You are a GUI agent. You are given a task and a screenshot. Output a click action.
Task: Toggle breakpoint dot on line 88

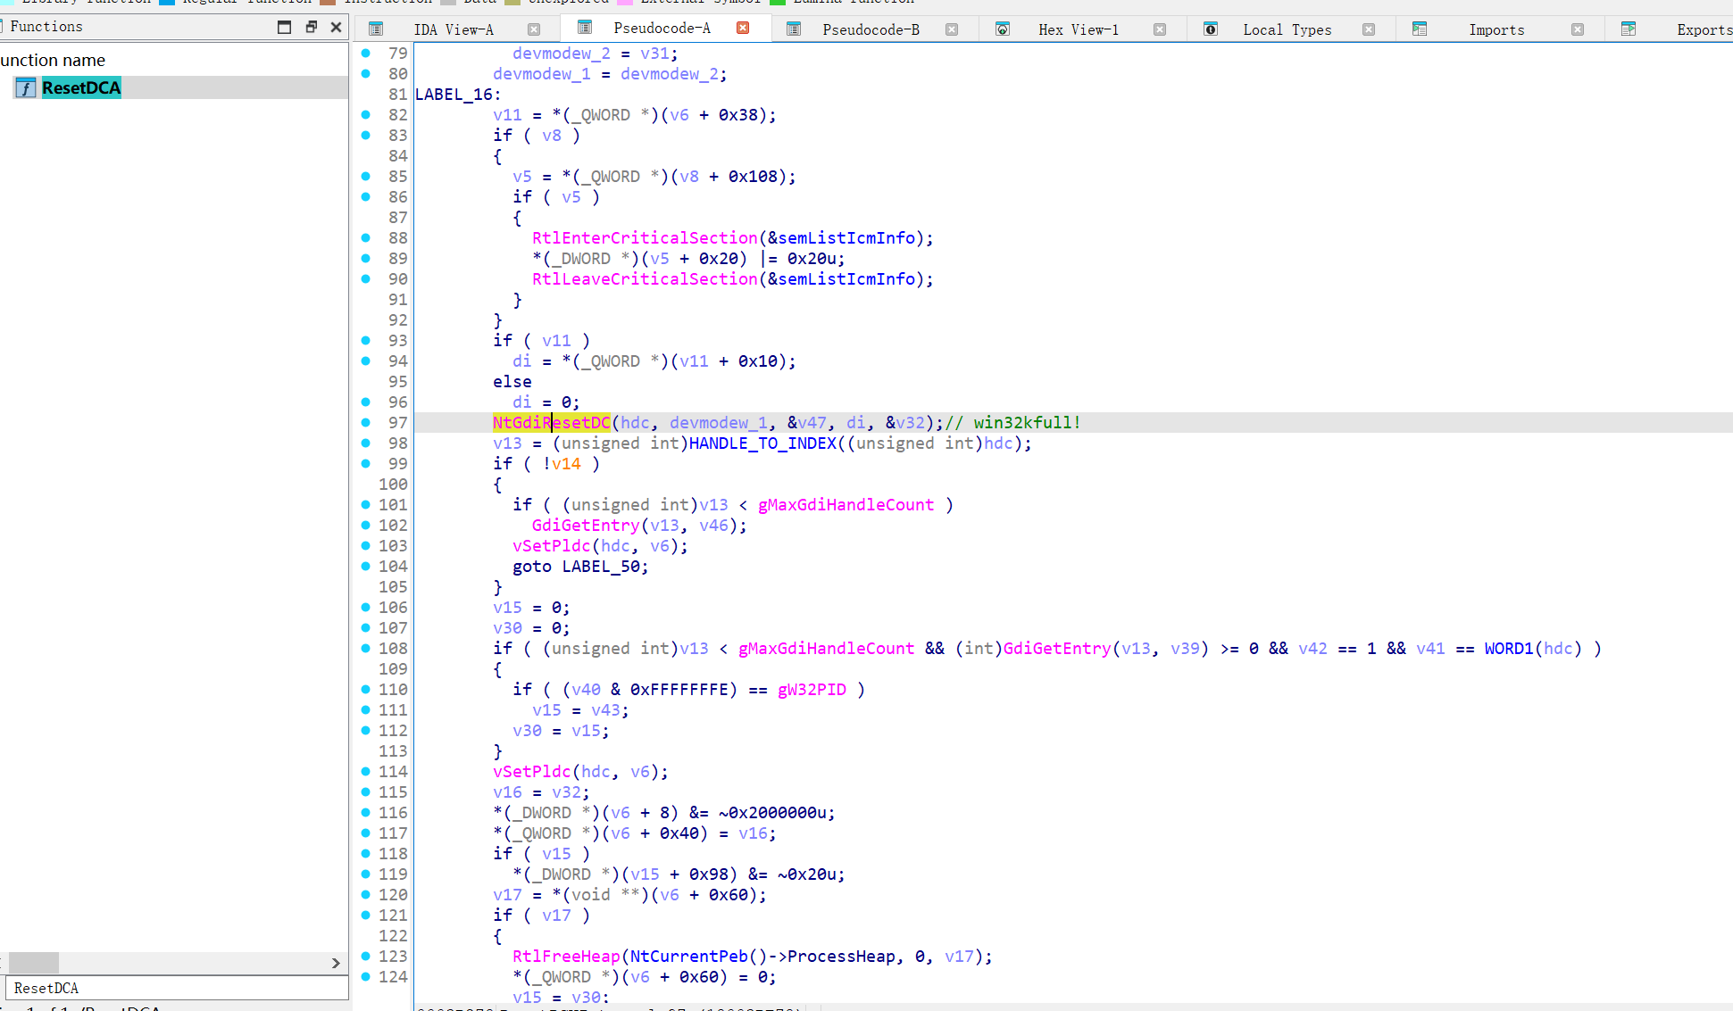point(366,237)
